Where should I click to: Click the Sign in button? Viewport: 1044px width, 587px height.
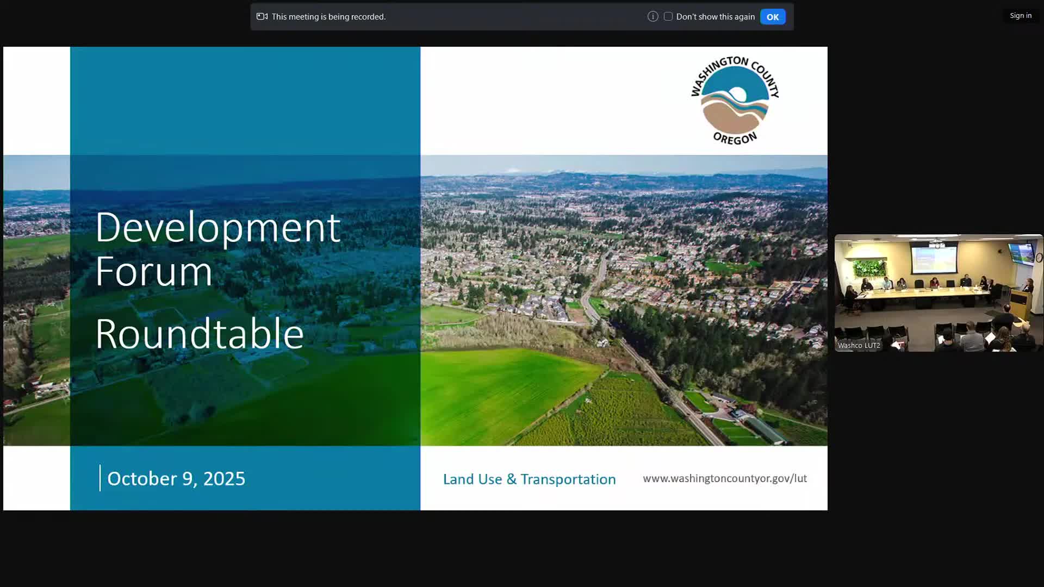pyautogui.click(x=1020, y=15)
